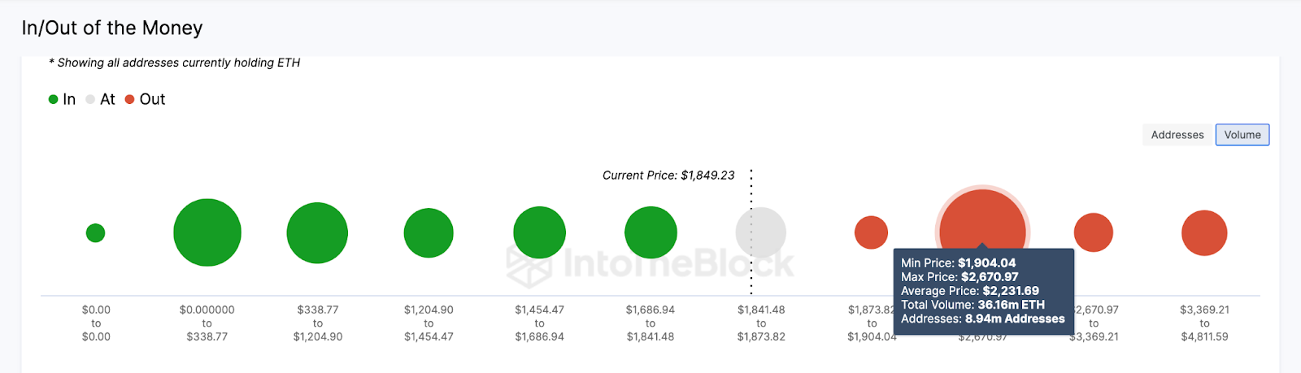Click red bubble for $2,670.97 to $3,369.21
The image size is (1301, 373).
click(1094, 233)
